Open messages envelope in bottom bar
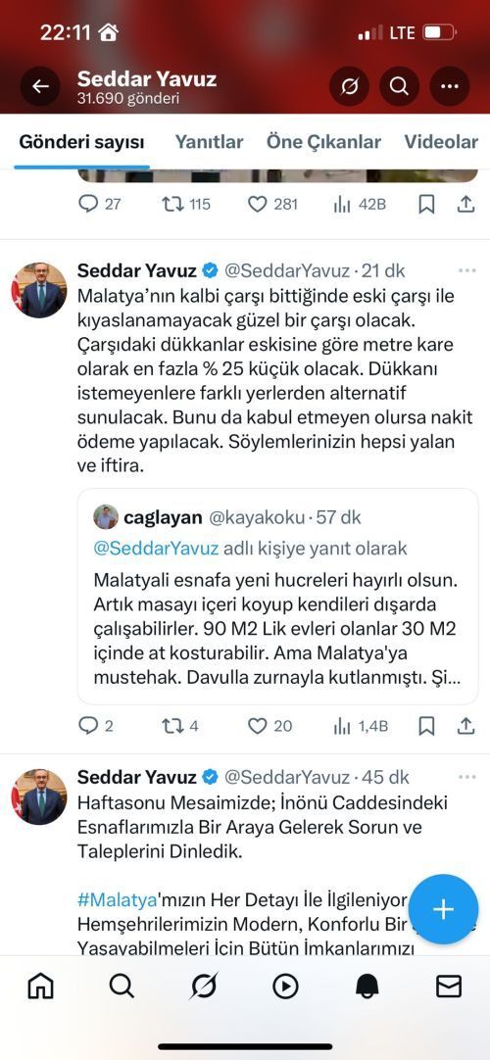 (x=449, y=987)
